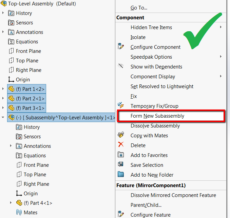Click the Add to Favorites star folder icon

click(x=121, y=155)
